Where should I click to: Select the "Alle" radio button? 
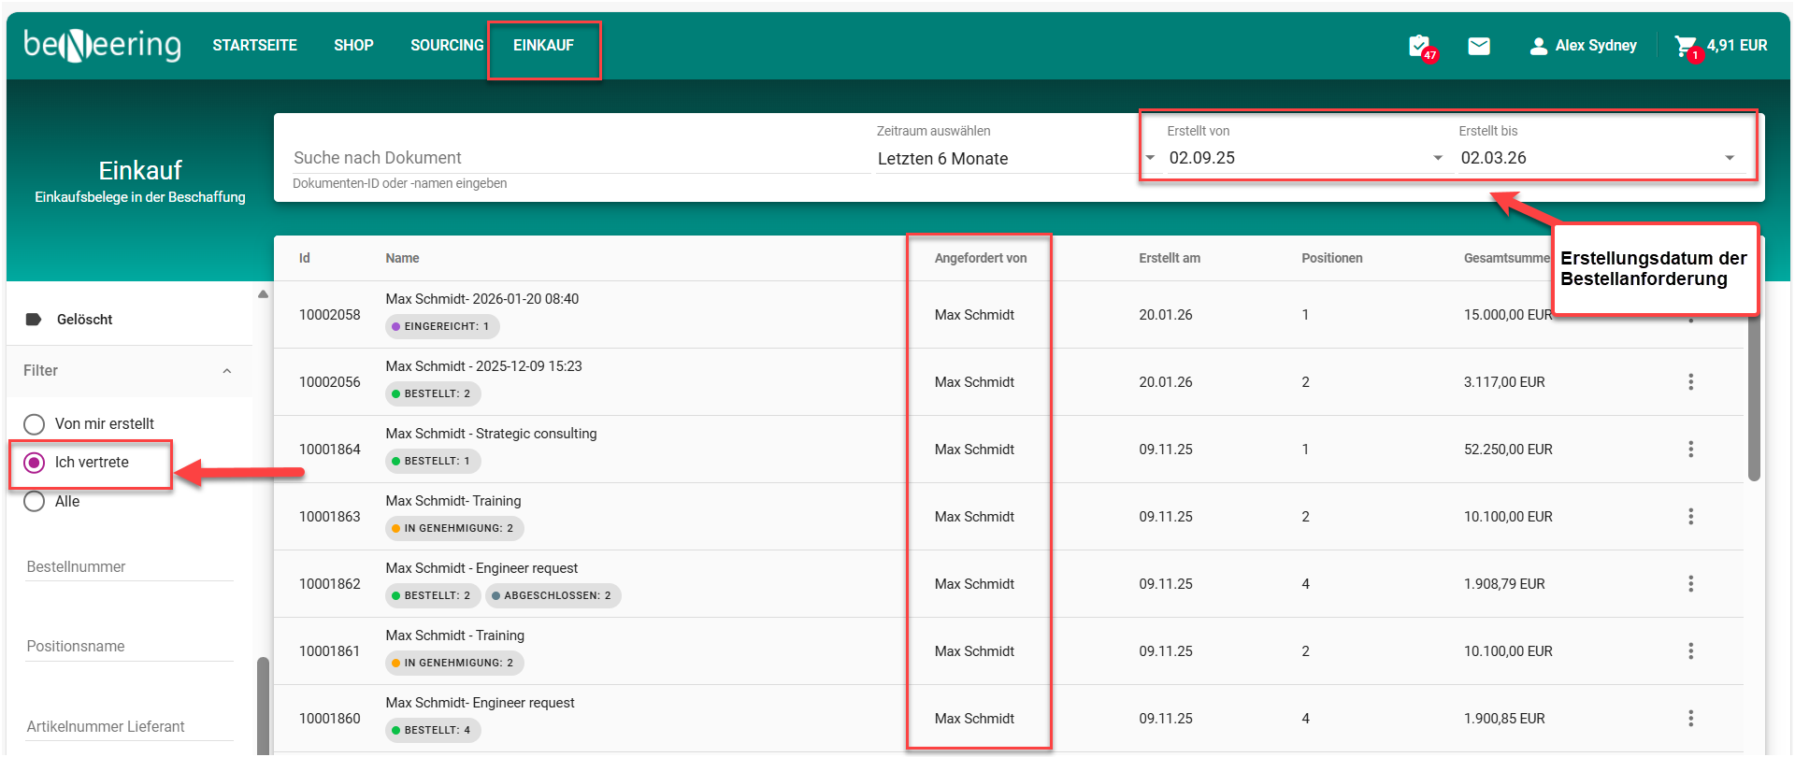(35, 502)
